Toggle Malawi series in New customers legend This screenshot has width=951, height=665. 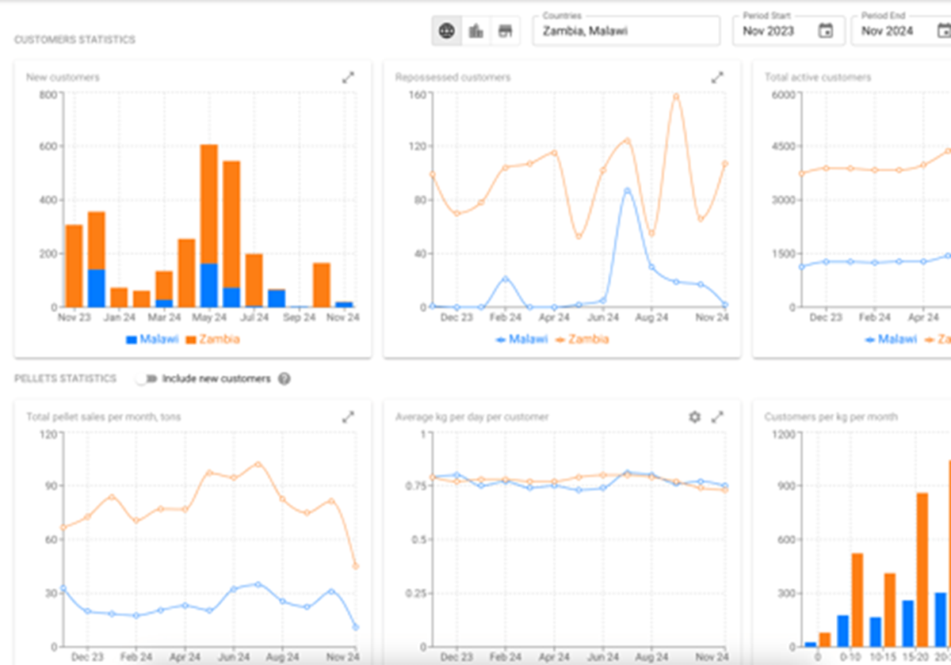coord(153,339)
